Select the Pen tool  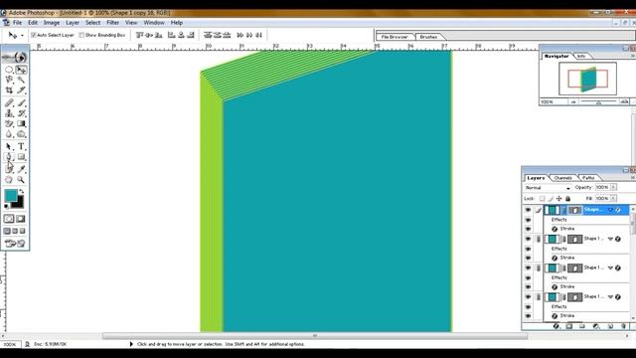coord(9,157)
